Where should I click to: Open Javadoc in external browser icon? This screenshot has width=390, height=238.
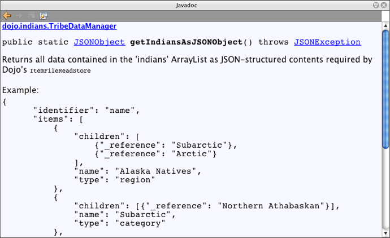44,16
